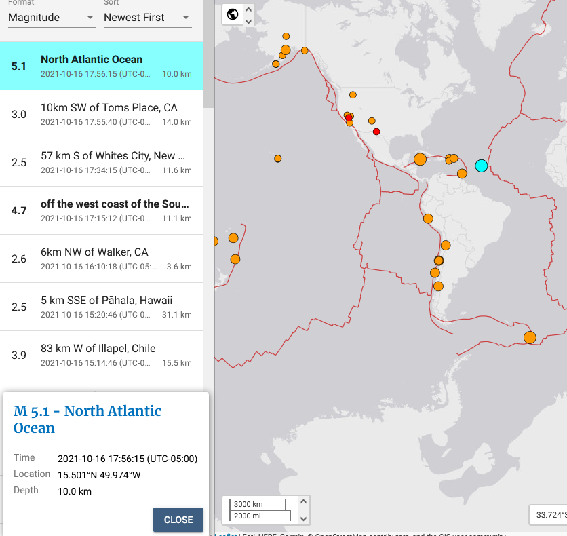Click the coordinates readout box showing 33.724
This screenshot has width=567, height=536.
coord(548,515)
